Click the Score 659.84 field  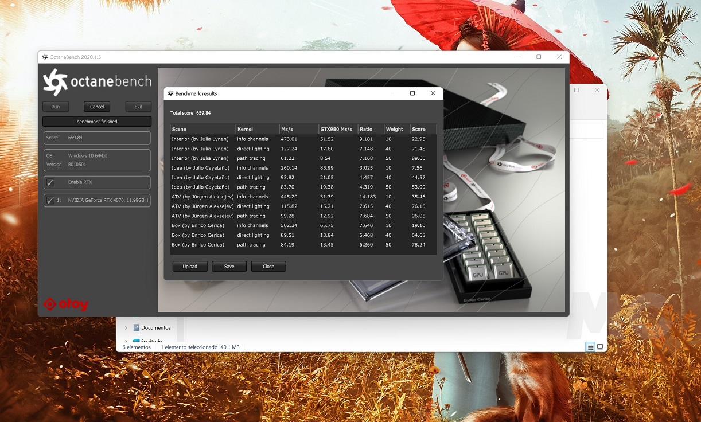(x=97, y=138)
